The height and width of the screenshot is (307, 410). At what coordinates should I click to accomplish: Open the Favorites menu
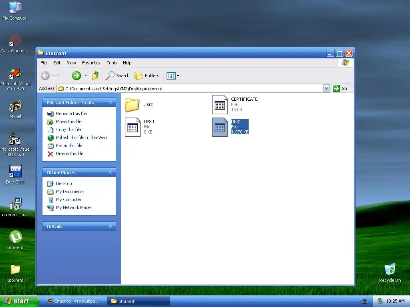(x=91, y=63)
